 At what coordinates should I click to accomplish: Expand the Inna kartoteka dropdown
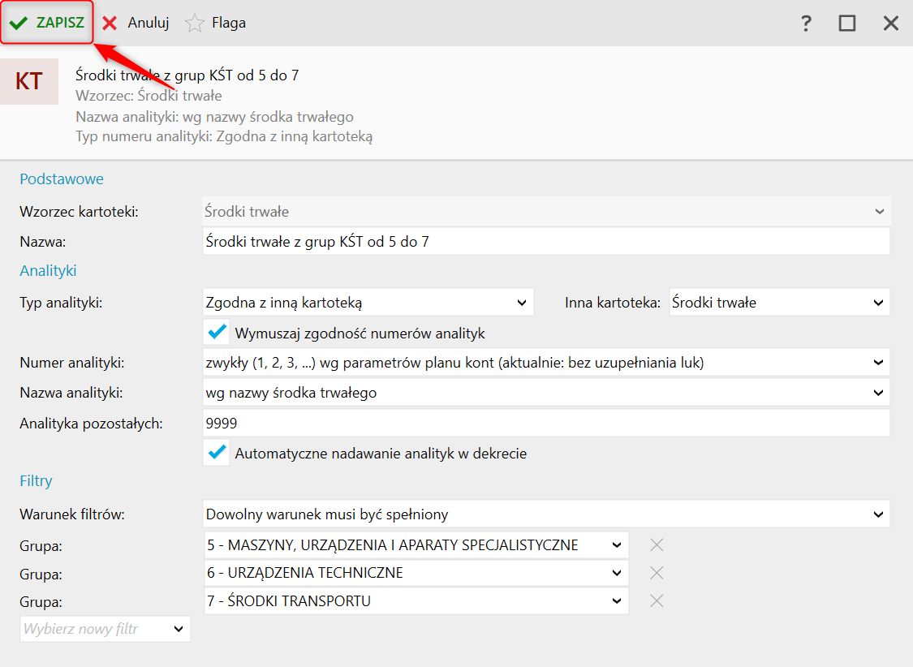click(778, 303)
